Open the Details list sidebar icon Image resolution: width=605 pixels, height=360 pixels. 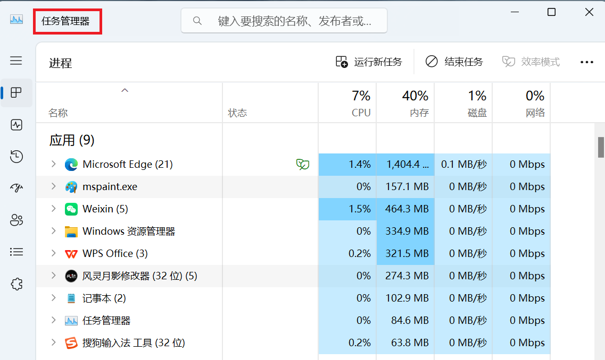[16, 252]
